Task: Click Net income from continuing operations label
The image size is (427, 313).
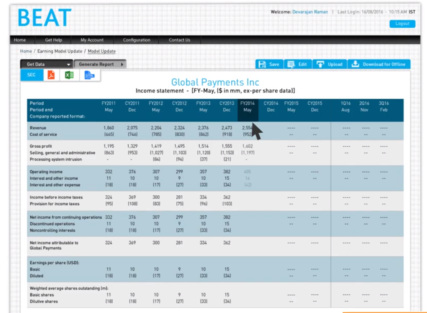Action: click(66, 217)
